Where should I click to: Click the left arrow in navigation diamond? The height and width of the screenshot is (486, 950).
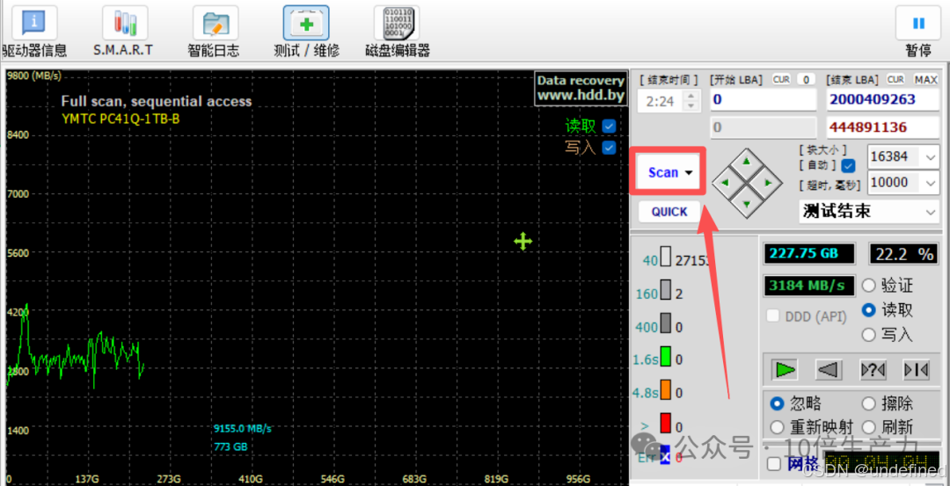click(725, 182)
